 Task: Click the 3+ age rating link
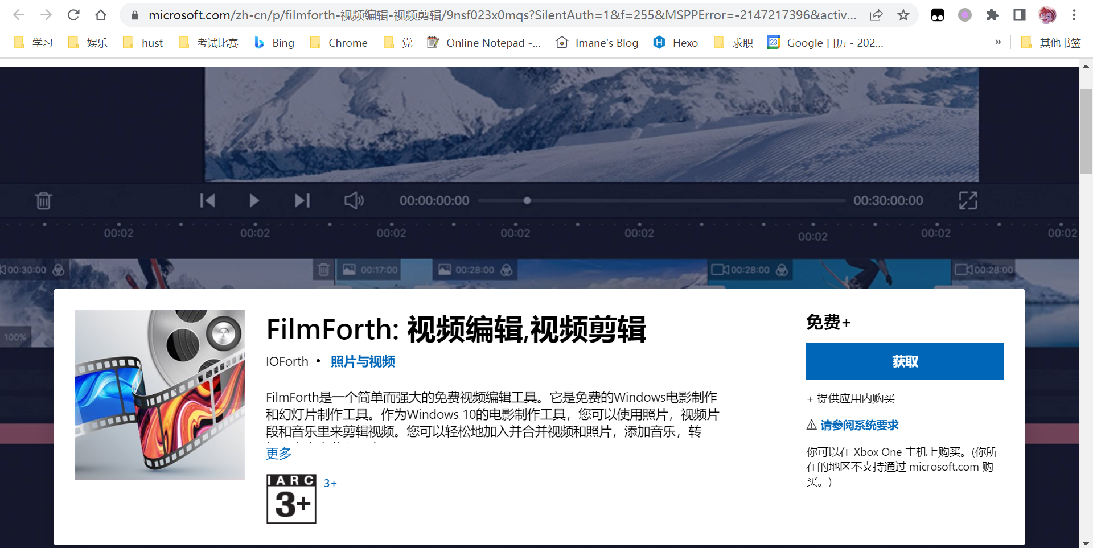[330, 483]
